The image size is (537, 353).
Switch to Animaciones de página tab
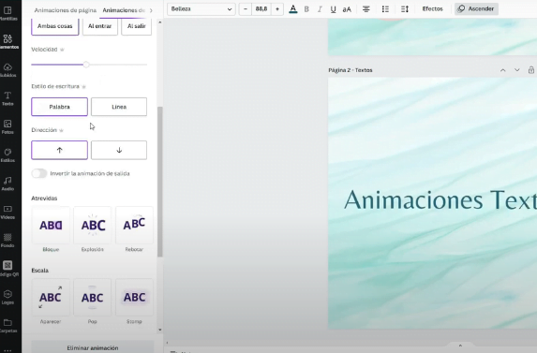click(65, 10)
